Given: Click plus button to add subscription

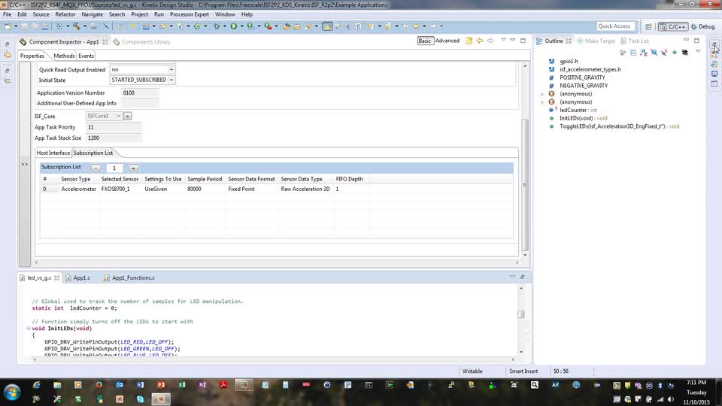Looking at the screenshot, I should (133, 168).
